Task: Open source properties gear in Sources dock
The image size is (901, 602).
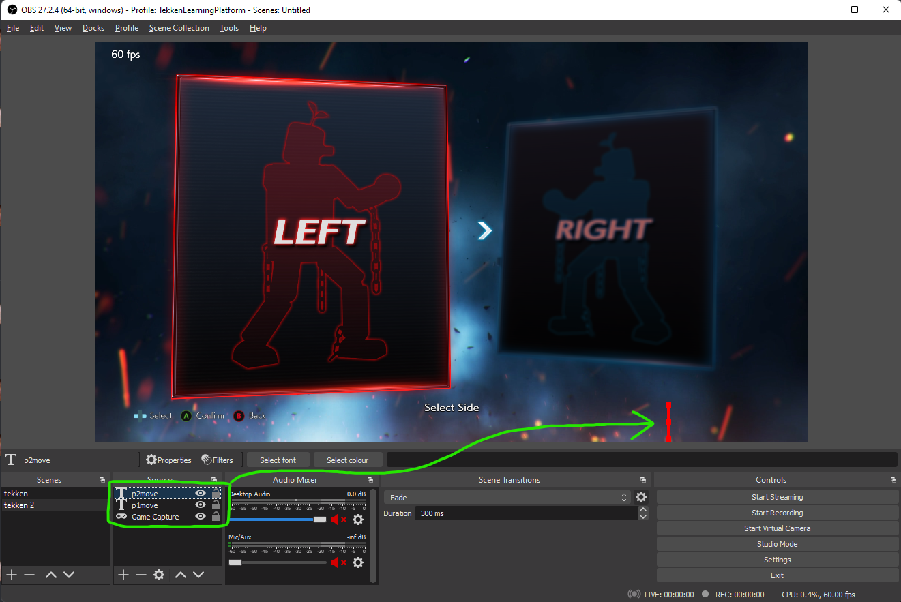Action: tap(159, 575)
